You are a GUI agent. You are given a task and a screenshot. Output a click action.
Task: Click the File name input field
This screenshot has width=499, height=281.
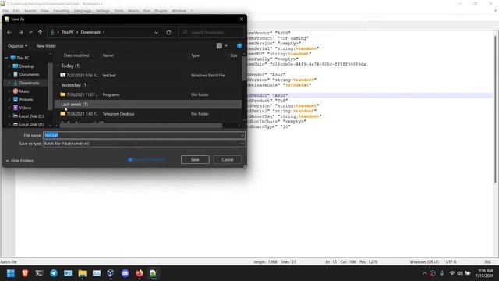143,135
